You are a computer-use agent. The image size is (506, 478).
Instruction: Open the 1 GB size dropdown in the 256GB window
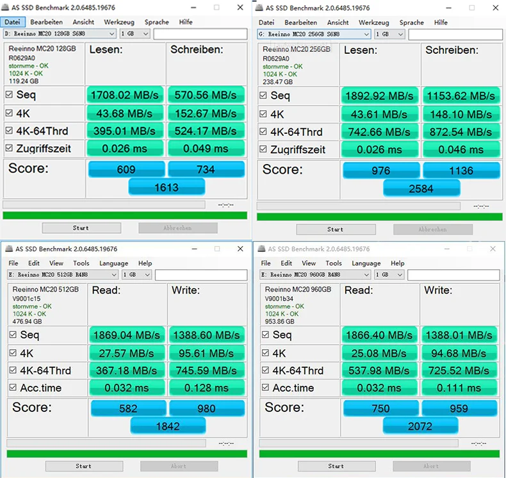click(x=389, y=34)
